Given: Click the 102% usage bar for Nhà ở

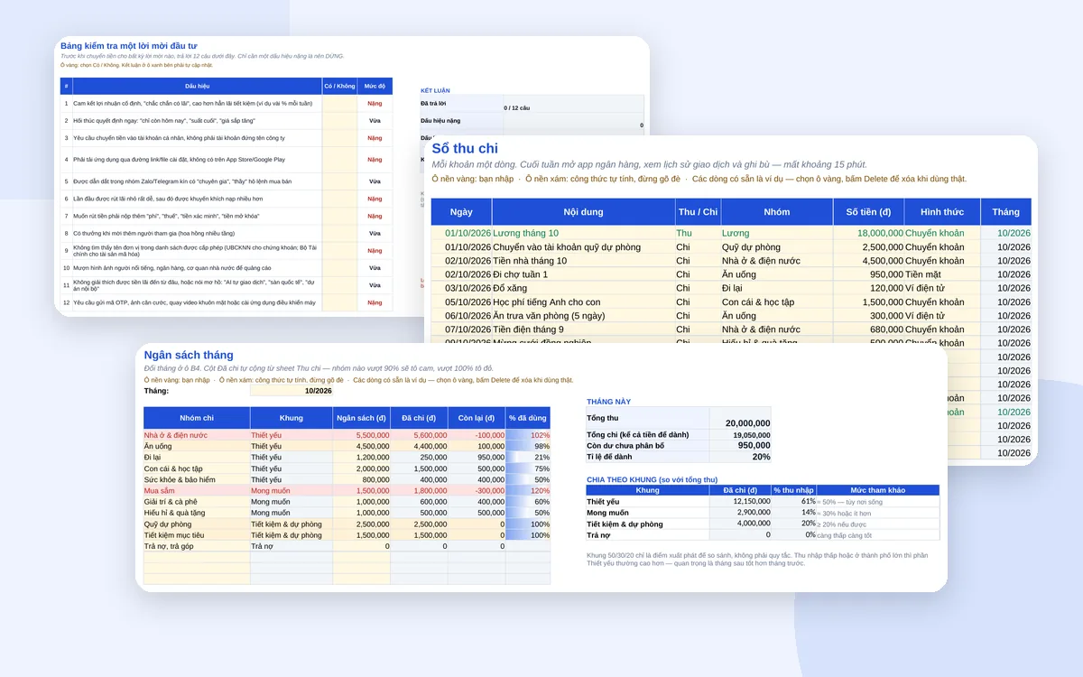Looking at the screenshot, I should [x=529, y=435].
